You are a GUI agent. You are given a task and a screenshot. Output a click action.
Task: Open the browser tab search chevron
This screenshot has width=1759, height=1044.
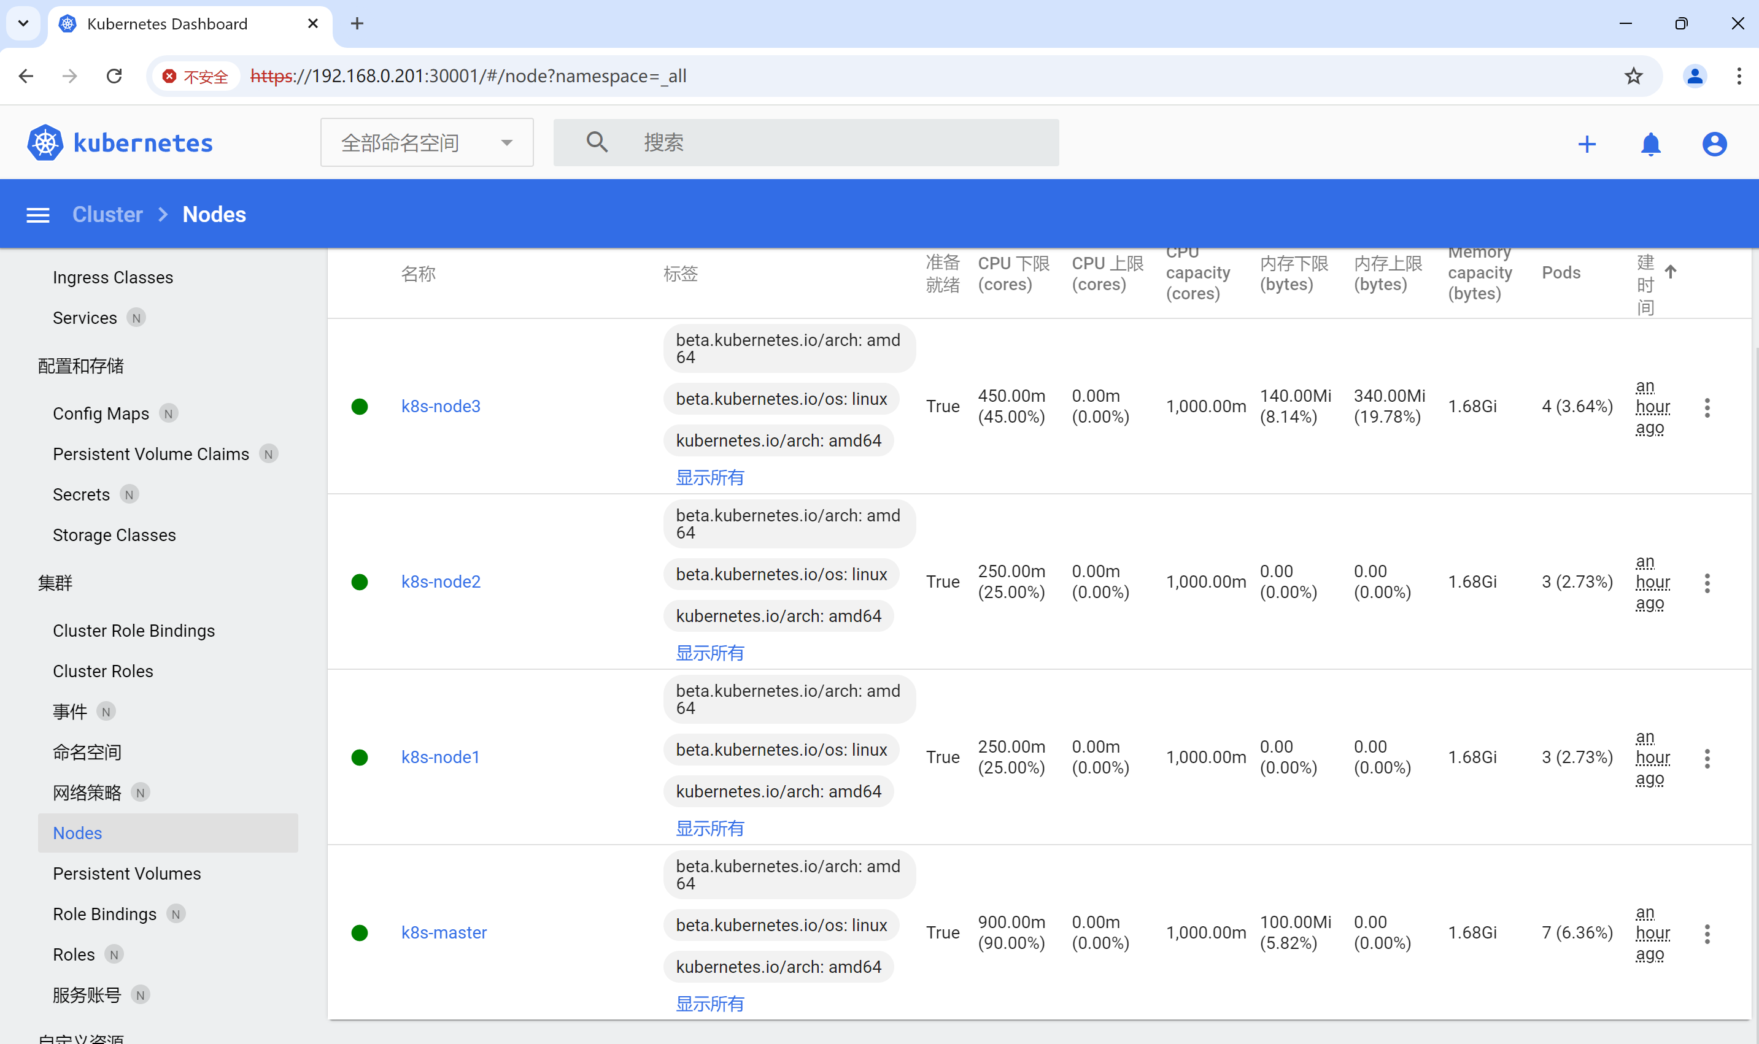click(23, 23)
